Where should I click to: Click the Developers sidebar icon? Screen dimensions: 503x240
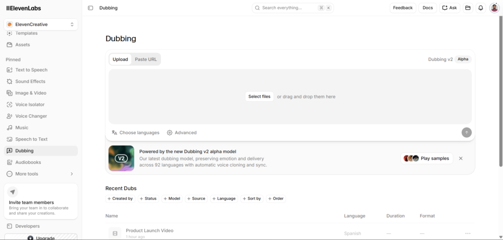pyautogui.click(x=10, y=226)
